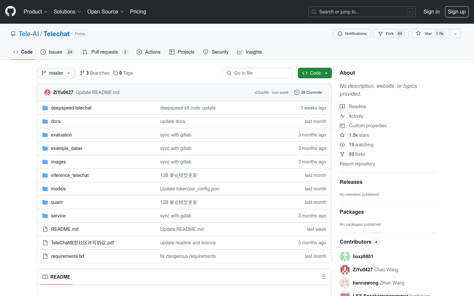This screenshot has height=296, width=474.
Task: Click the pulse icon beside Activity
Action: click(x=342, y=116)
